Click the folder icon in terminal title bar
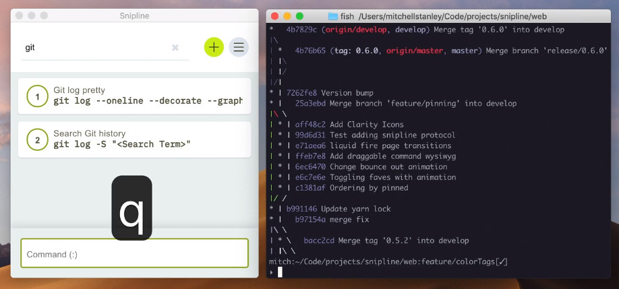The image size is (619, 289). click(x=333, y=16)
